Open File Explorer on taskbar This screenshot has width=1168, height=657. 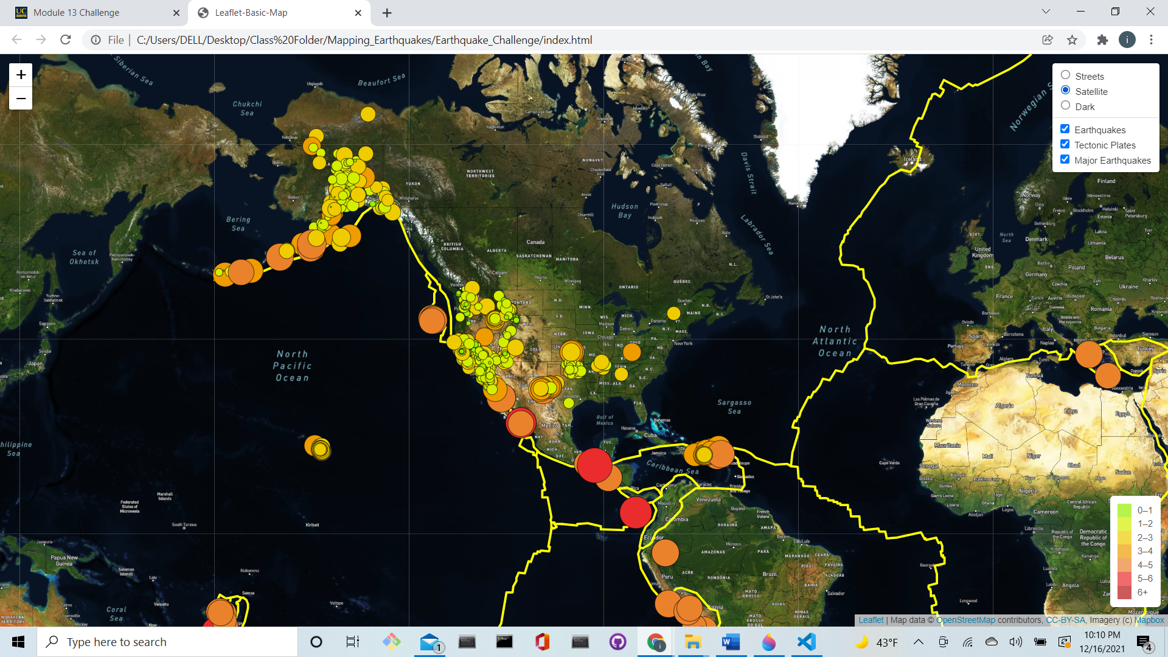point(693,642)
